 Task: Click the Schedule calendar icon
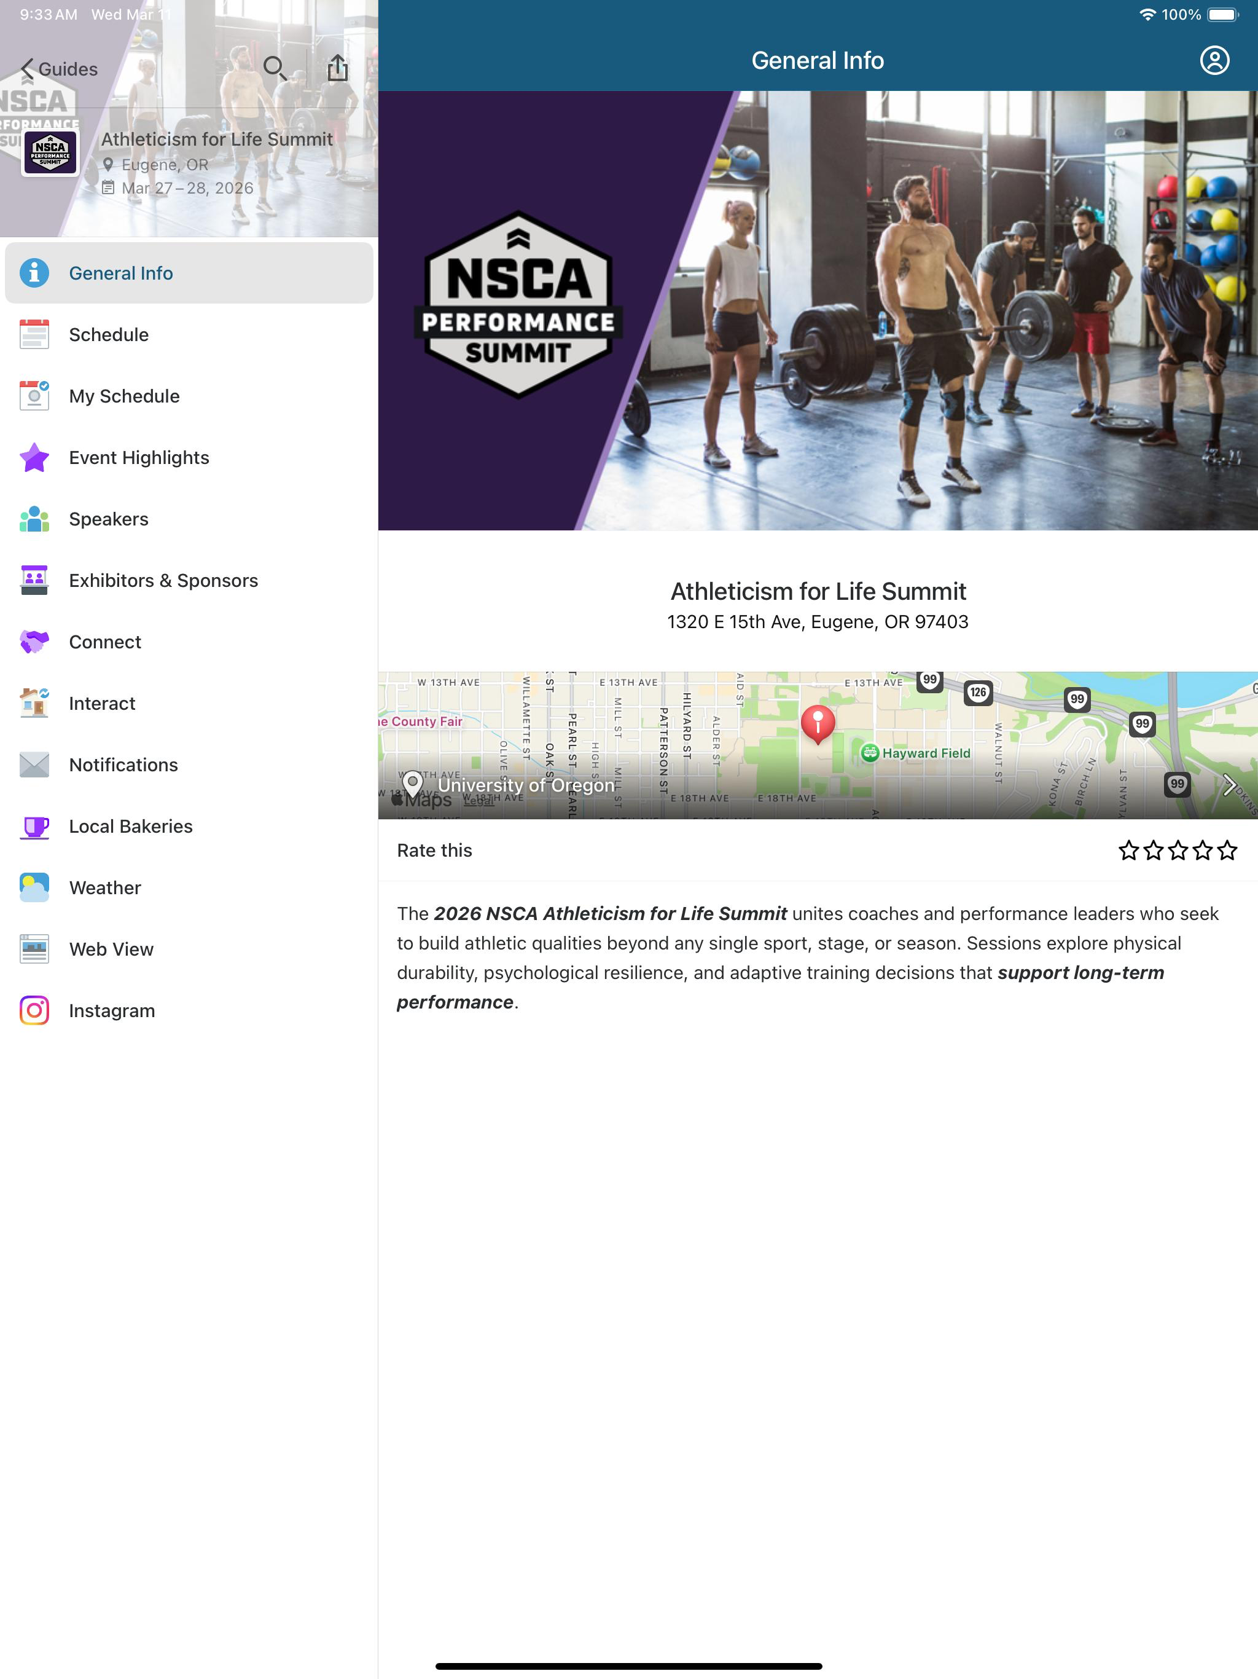tap(34, 335)
